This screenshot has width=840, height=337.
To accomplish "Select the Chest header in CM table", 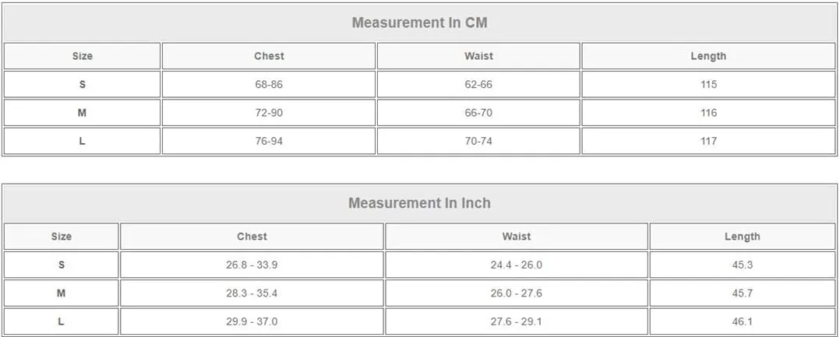I will point(269,56).
